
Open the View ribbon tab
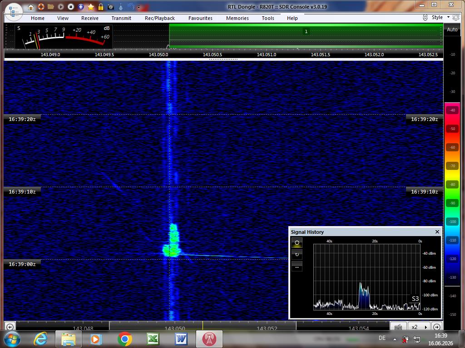point(63,18)
